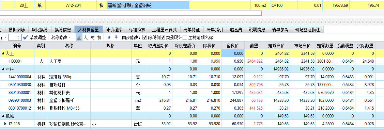Select the 机 filter button
This screenshot has width=384, height=129.
click(99, 37)
